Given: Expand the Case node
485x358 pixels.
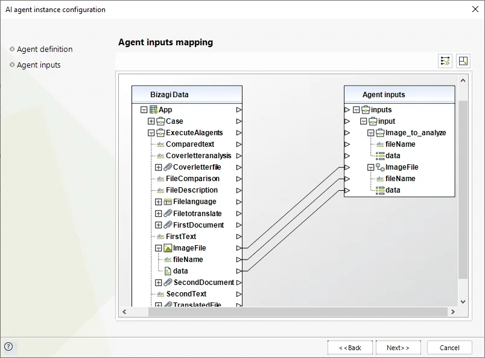Looking at the screenshot, I should (x=151, y=121).
